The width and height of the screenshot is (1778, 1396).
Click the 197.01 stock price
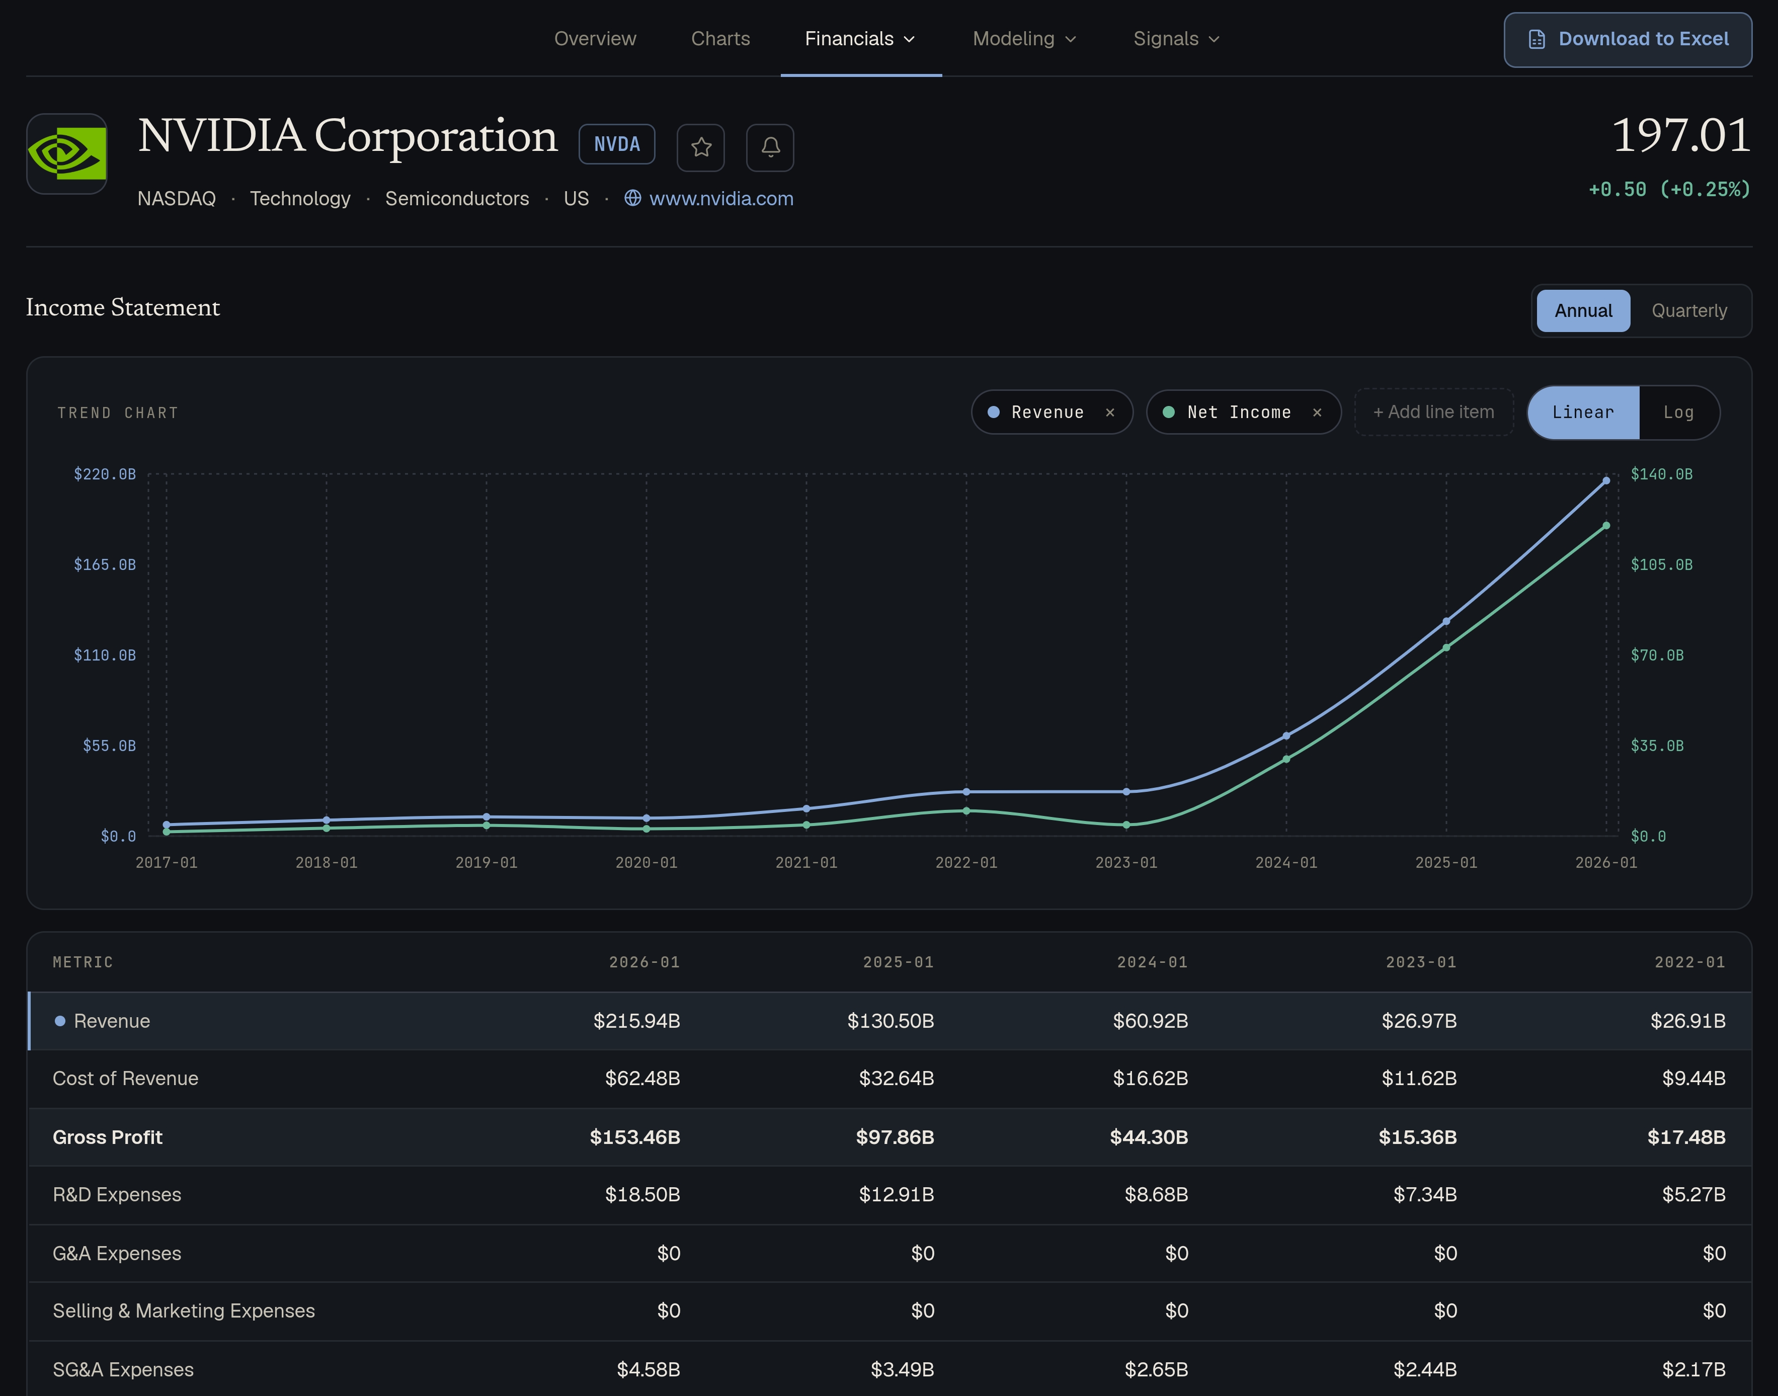[1681, 135]
